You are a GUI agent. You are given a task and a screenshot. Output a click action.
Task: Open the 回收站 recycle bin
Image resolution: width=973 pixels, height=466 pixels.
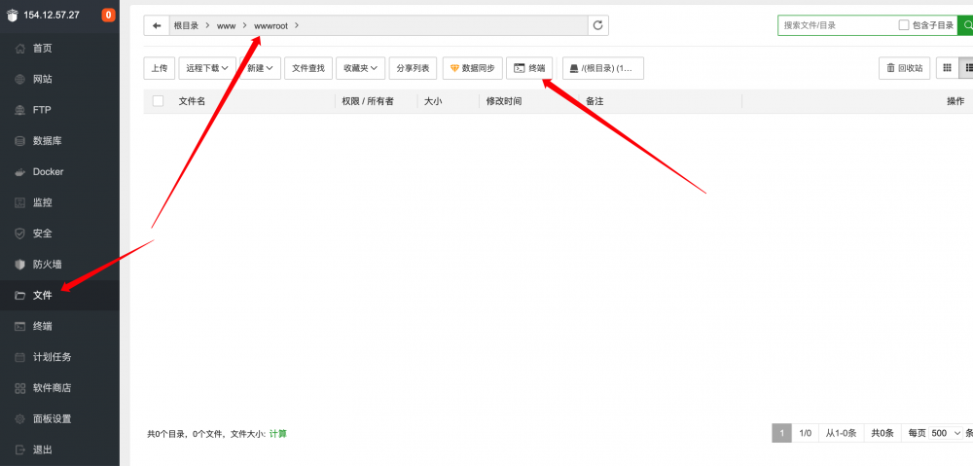(904, 68)
